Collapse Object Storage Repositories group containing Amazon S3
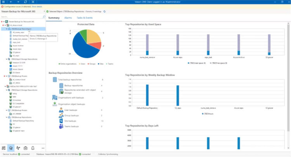 pos(7,59)
